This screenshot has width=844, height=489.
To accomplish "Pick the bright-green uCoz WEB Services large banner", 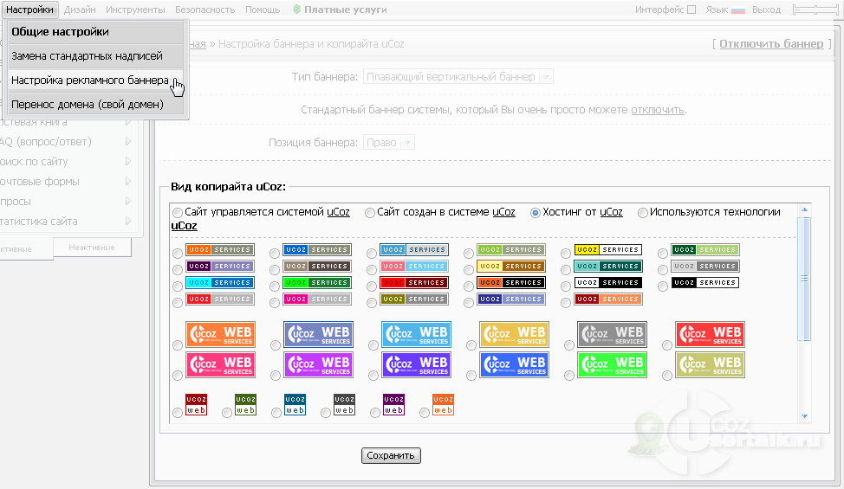I will tap(612, 364).
